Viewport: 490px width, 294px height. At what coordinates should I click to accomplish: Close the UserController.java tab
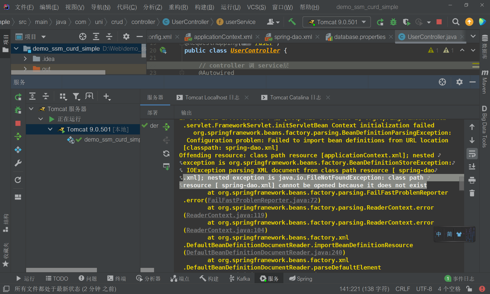click(462, 37)
